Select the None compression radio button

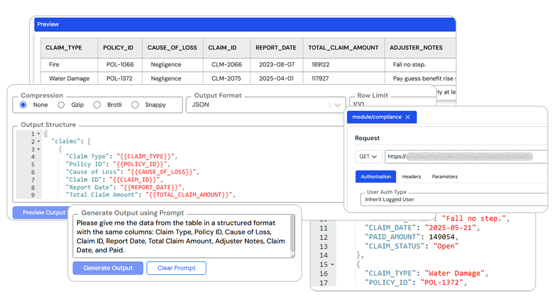23,105
